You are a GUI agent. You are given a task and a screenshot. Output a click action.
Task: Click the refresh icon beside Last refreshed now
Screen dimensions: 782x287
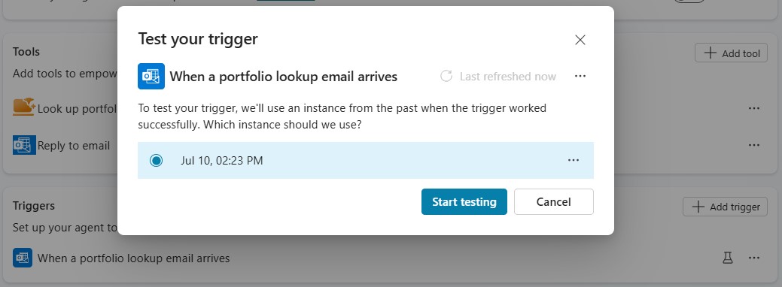446,76
